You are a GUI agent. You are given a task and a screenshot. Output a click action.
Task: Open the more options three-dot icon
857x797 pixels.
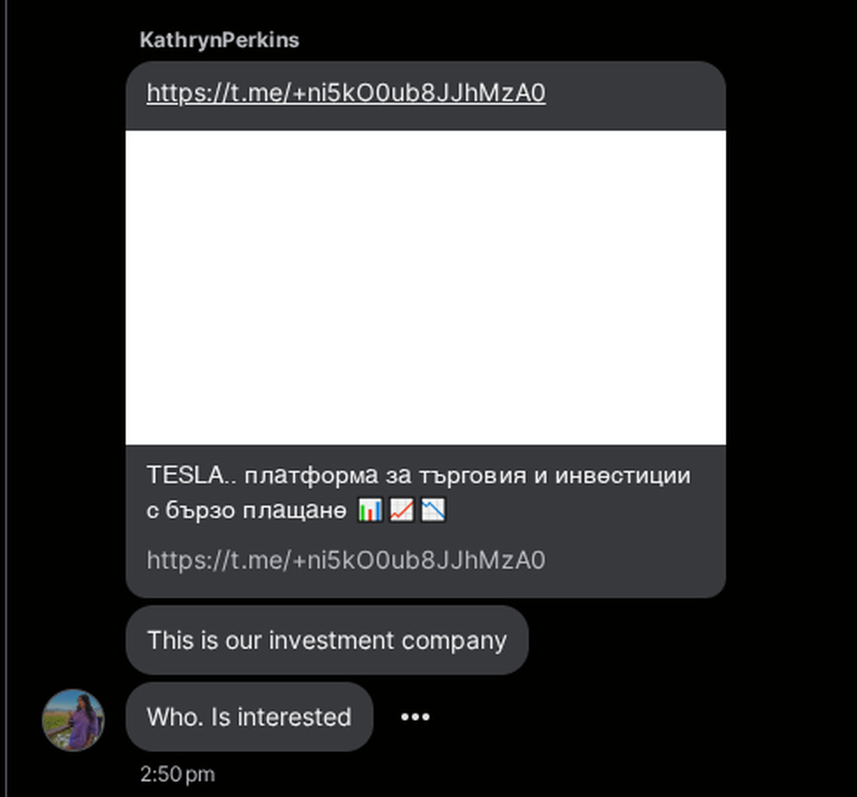[x=415, y=717]
